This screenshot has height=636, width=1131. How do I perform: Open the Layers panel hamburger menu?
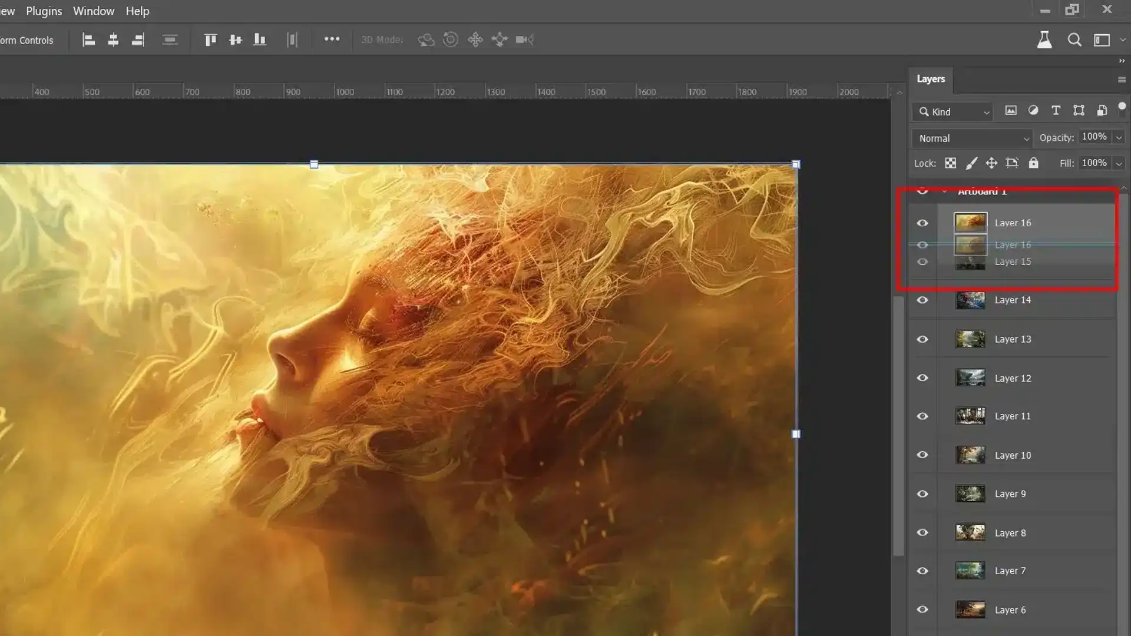point(1122,79)
